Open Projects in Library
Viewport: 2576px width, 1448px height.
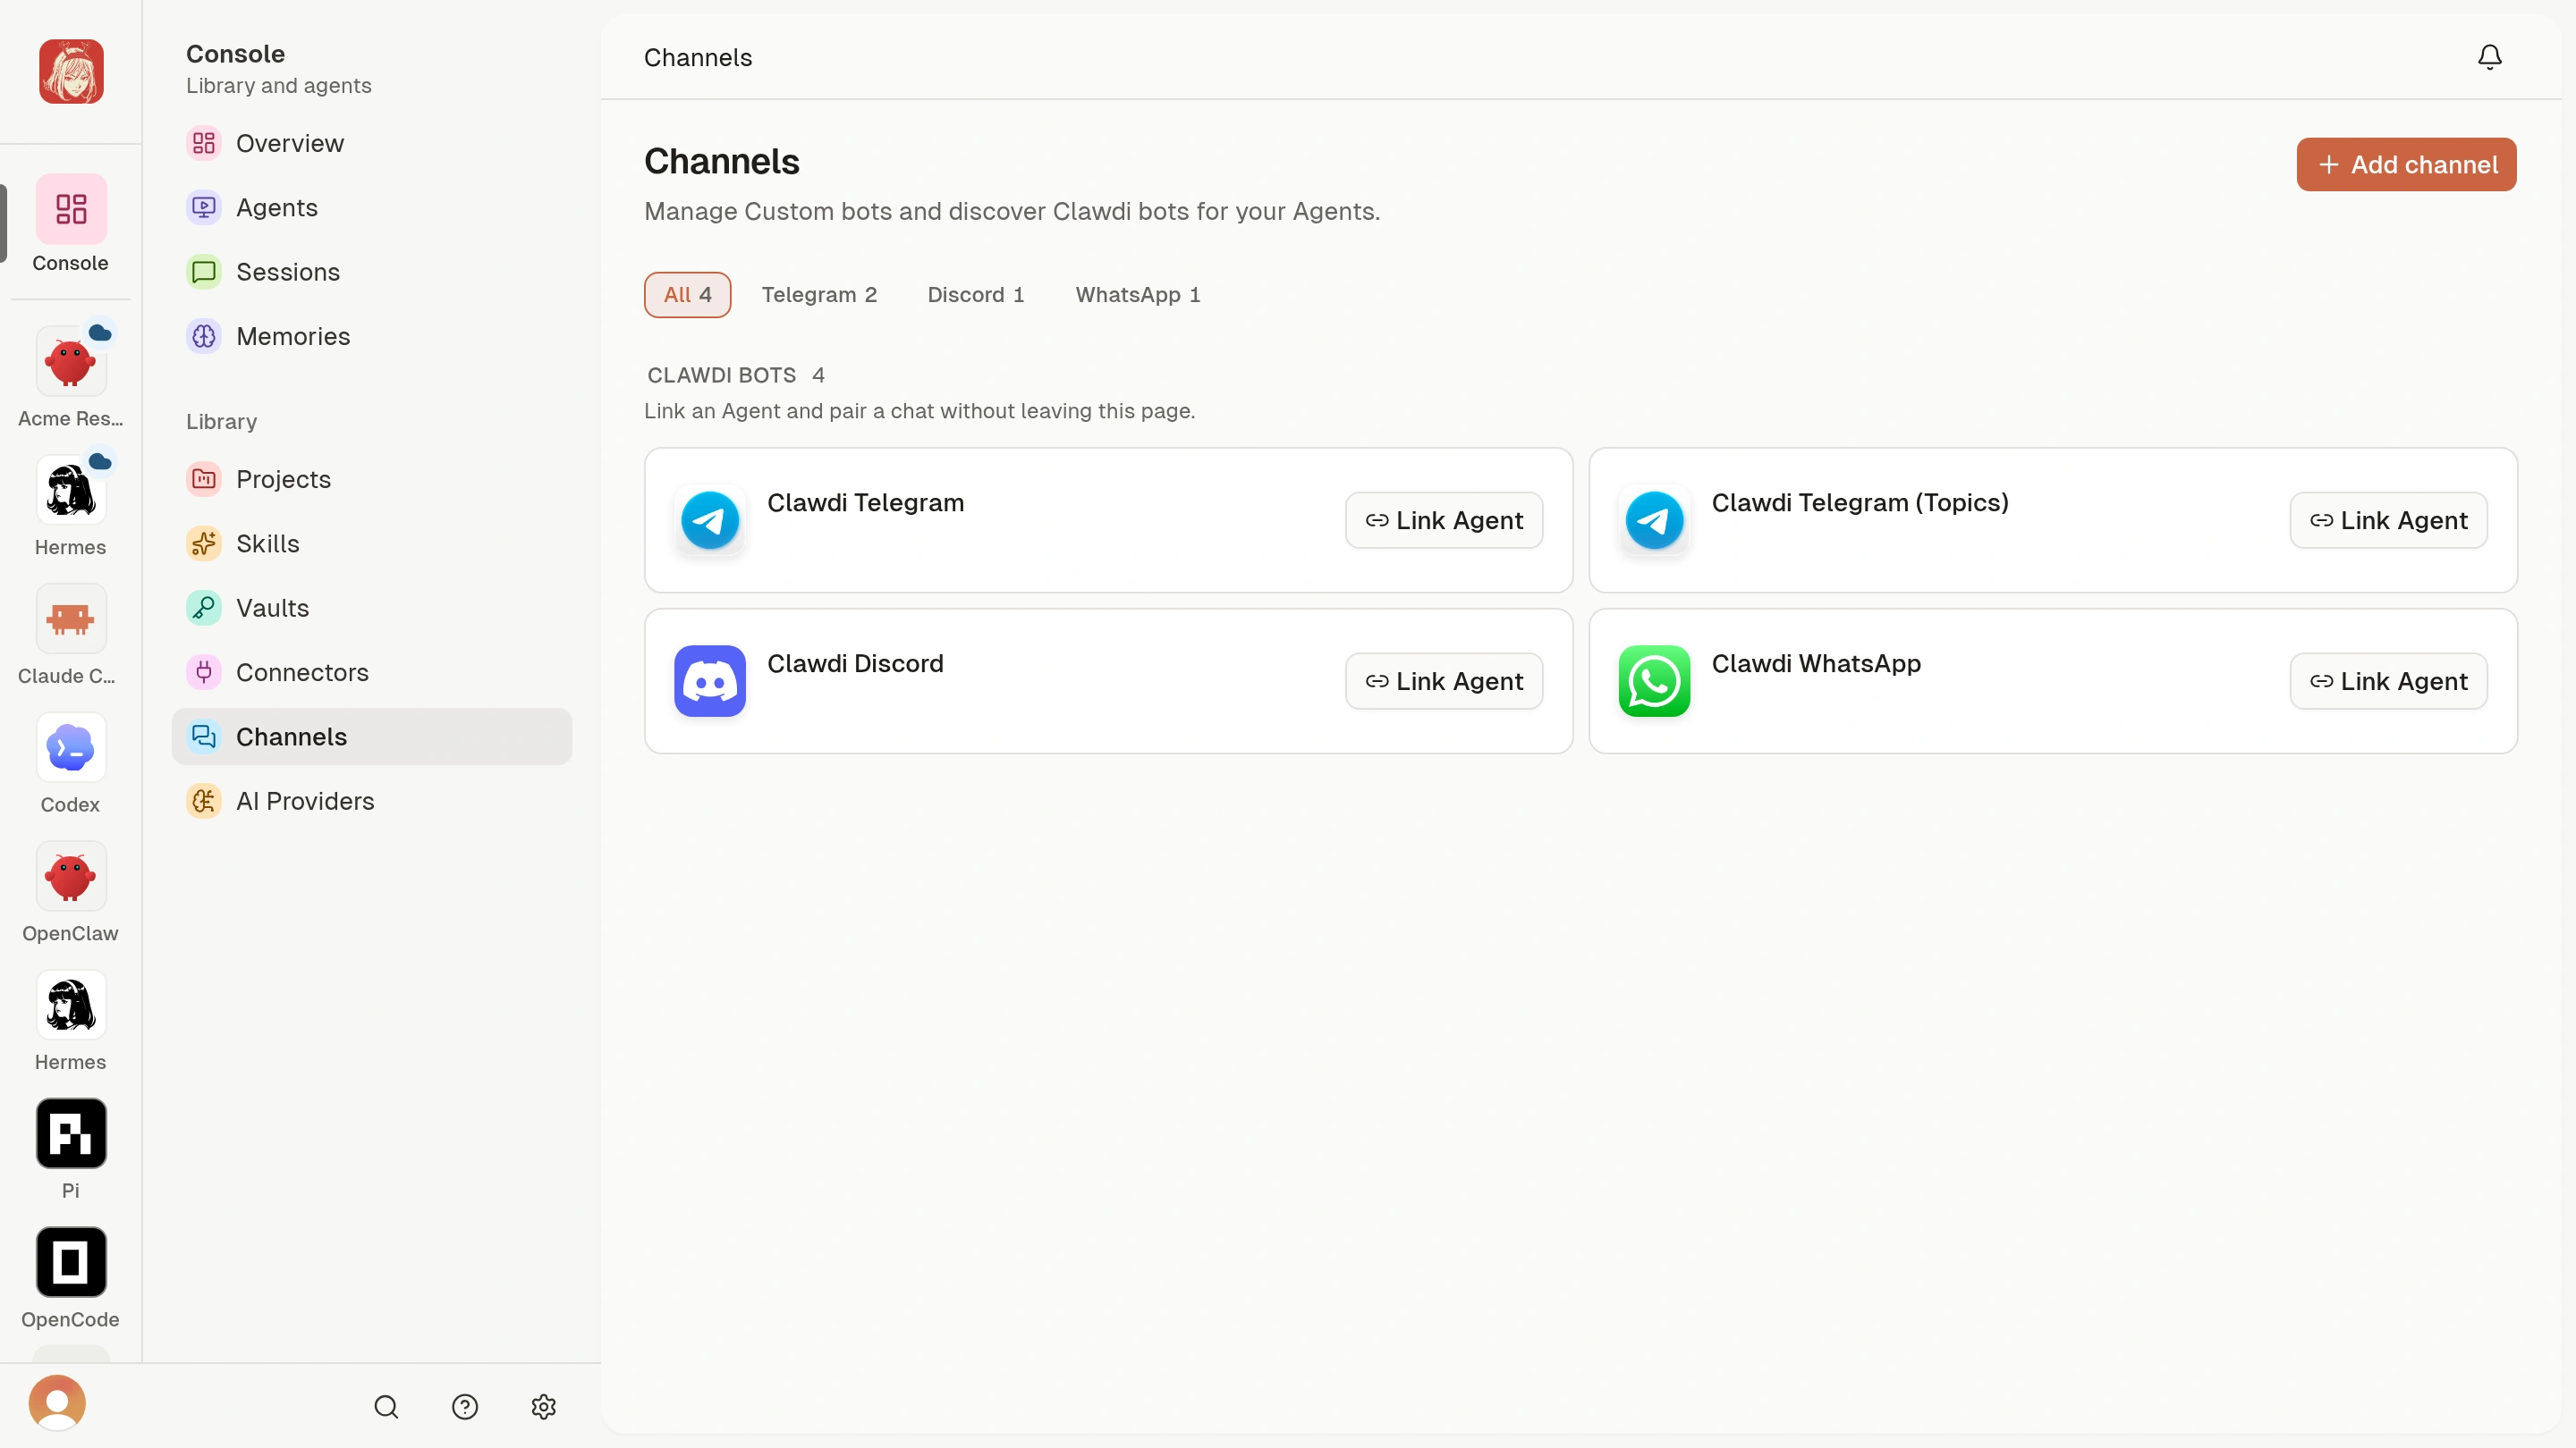(372, 479)
